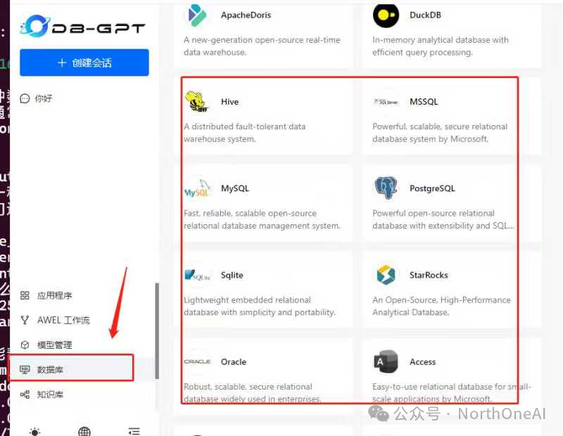Click the 数据库 monitor icon
This screenshot has height=436, width=563.
click(x=25, y=369)
